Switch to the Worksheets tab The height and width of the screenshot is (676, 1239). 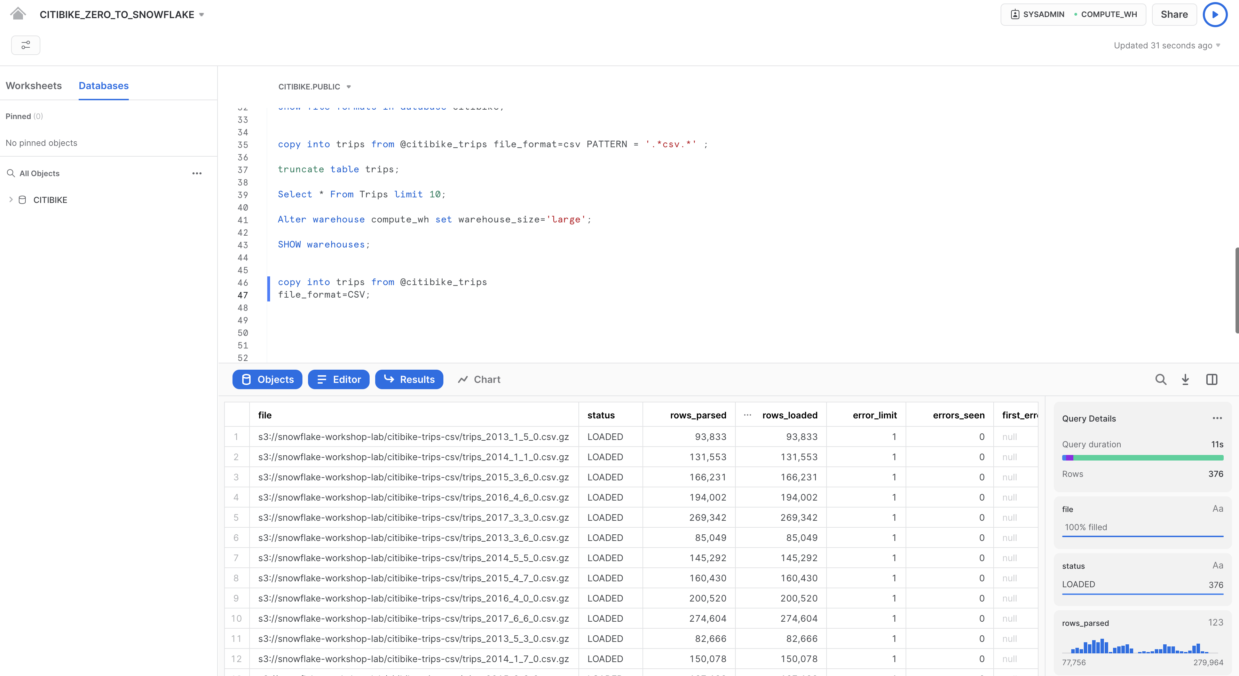coord(34,86)
